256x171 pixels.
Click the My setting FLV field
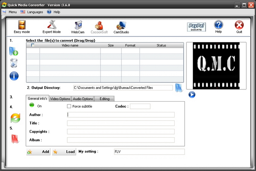click(x=149, y=152)
